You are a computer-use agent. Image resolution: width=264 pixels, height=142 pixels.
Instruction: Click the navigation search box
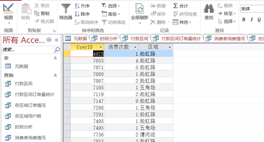click(x=28, y=49)
